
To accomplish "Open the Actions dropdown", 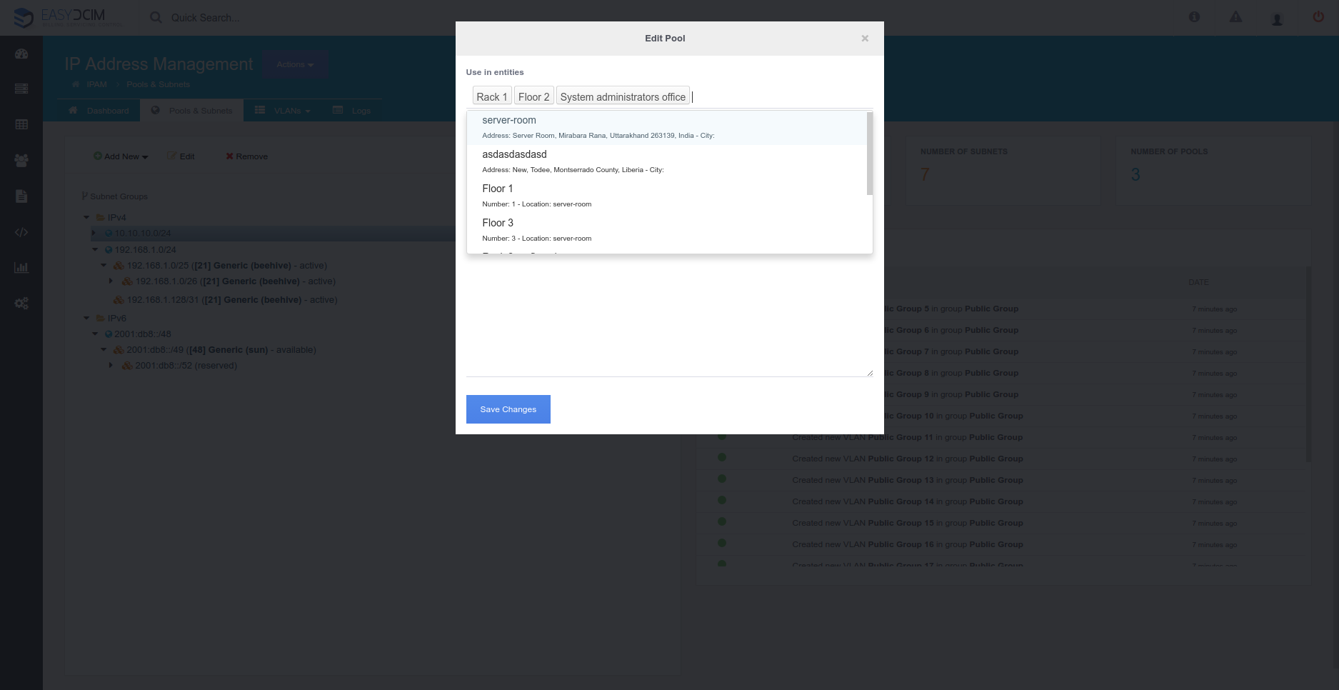I will (295, 64).
